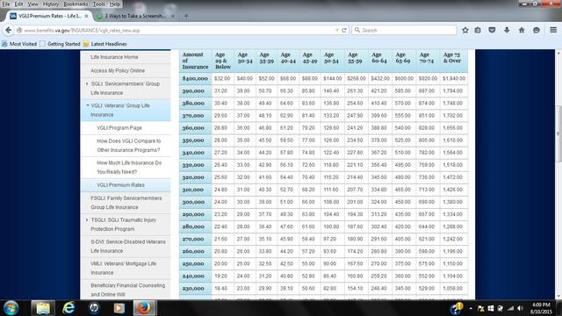Open Access My Policy Online link

point(118,70)
